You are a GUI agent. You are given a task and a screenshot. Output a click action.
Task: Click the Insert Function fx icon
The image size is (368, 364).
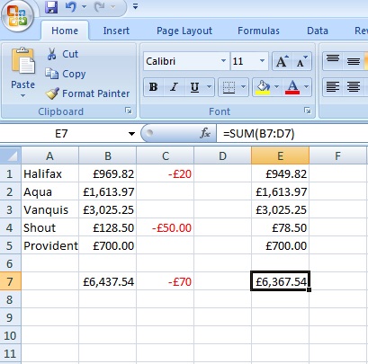pos(205,133)
